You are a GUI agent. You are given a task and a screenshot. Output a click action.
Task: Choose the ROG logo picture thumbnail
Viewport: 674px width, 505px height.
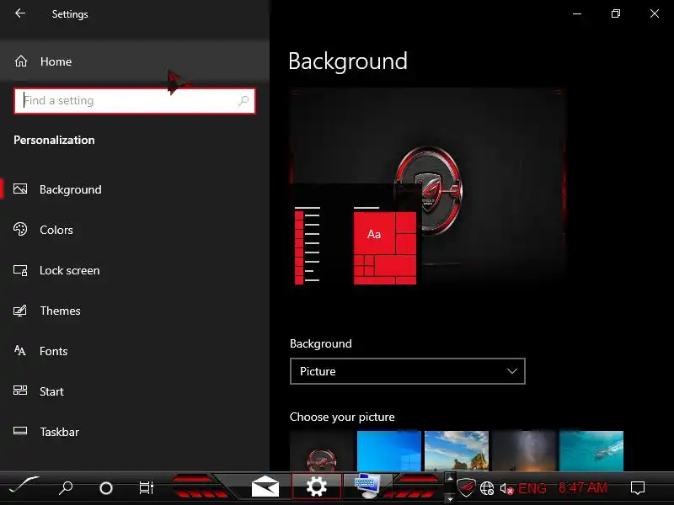tap(322, 451)
